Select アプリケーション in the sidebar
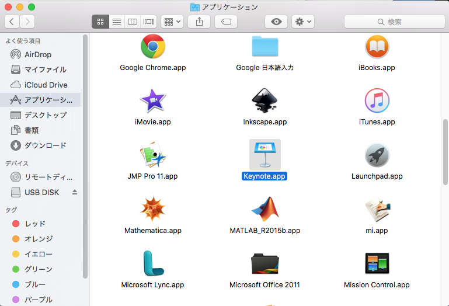The width and height of the screenshot is (449, 306). pyautogui.click(x=40, y=100)
